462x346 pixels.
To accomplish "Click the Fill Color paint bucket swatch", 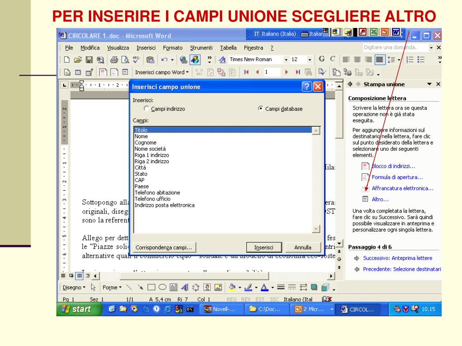I will 232,287.
